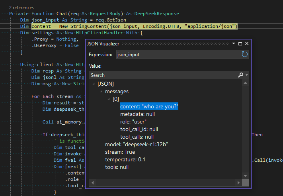Image resolution: width=283 pixels, height=196 pixels.
Task: Close the JSON Visualizer window
Action: coord(247,43)
